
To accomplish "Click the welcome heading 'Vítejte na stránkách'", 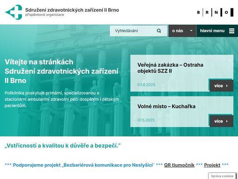I will click(x=39, y=62).
